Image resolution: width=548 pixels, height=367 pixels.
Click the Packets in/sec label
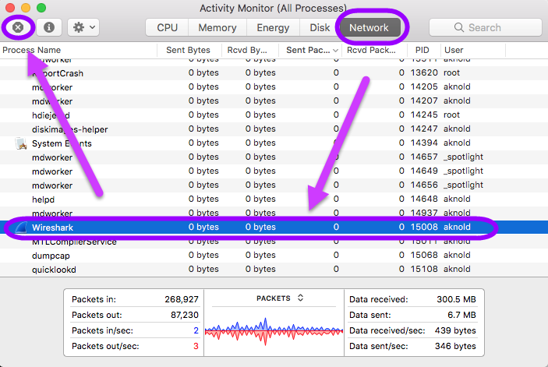pyautogui.click(x=102, y=330)
